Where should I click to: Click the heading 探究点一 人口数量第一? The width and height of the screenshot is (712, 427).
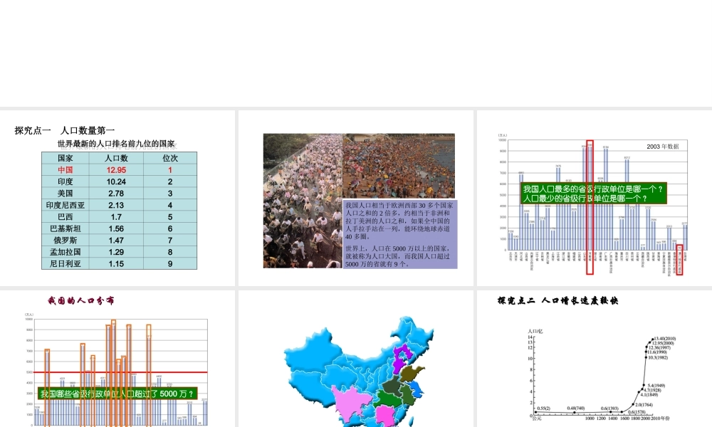65,131
